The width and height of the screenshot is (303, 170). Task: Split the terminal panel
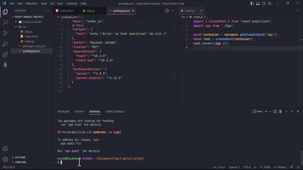[x=275, y=111]
